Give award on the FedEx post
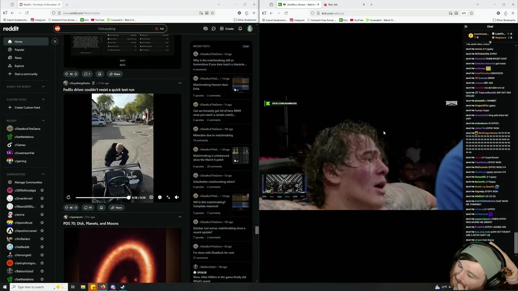The image size is (518, 291). [101, 208]
